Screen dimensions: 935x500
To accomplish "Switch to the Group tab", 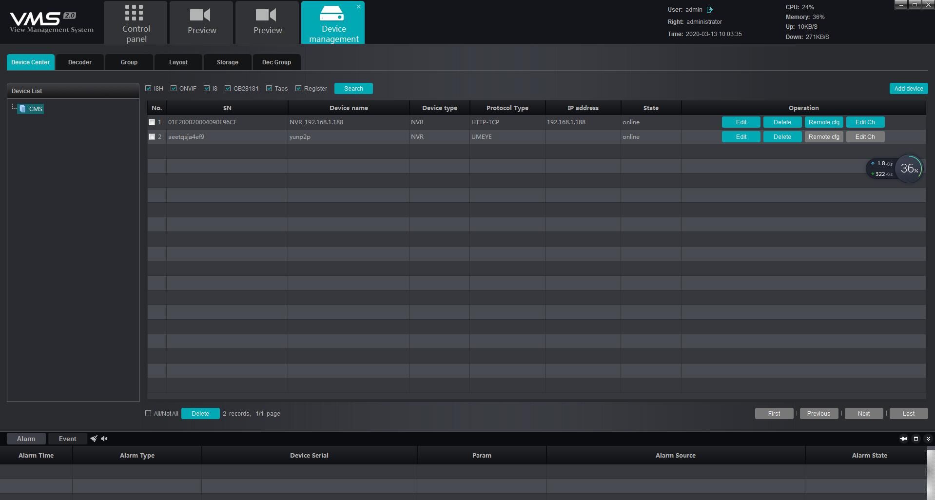I will [x=129, y=62].
